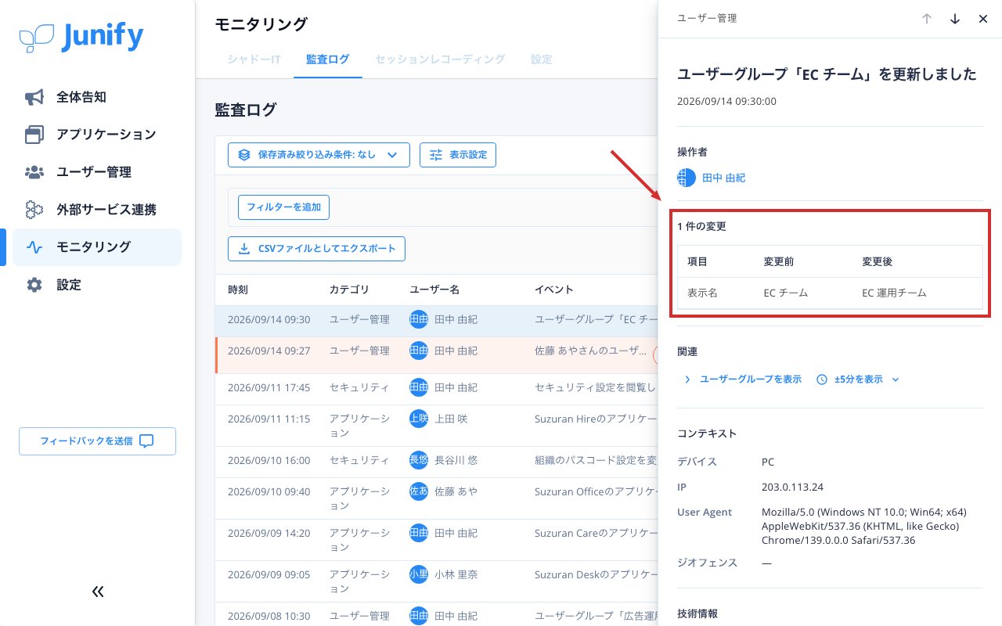Click 佐藤 あや avatar in log row
Viewport: 1002px width, 626px height.
coord(419,491)
